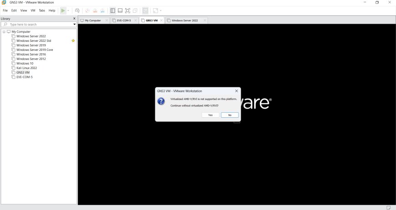
Task: Click the status bar message log icon
Action: [x=389, y=207]
